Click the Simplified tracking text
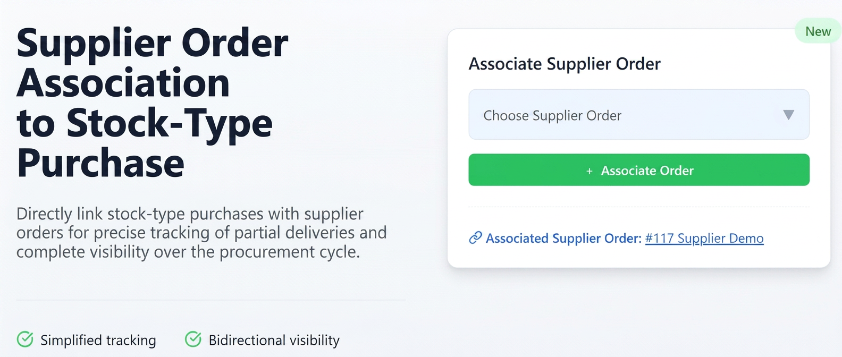The image size is (842, 357). [98, 340]
